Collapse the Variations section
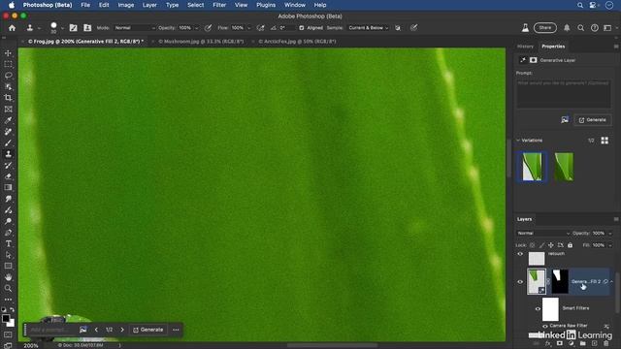621x349 pixels. [518, 141]
